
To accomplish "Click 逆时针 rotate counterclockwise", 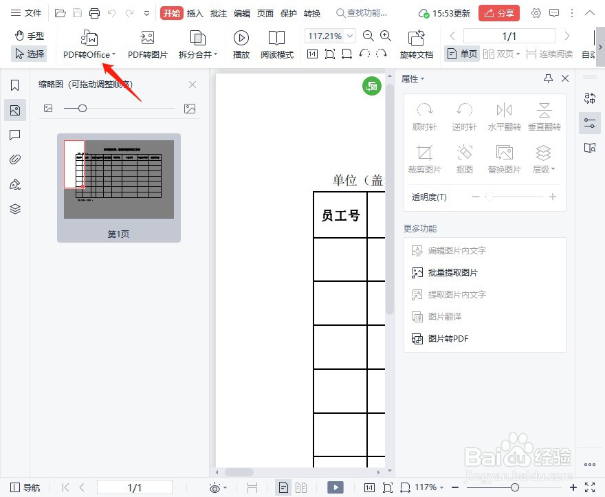I will pyautogui.click(x=464, y=117).
